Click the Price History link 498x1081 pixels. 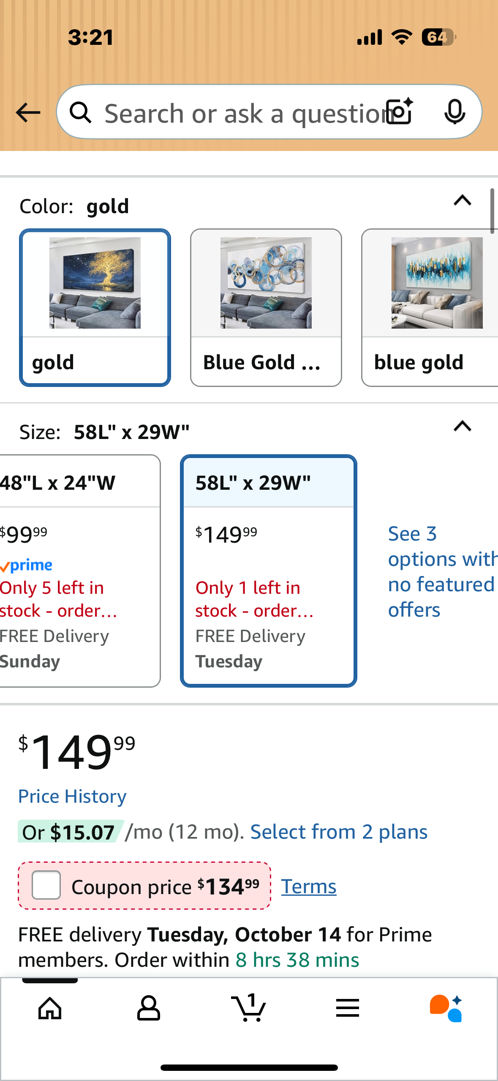pyautogui.click(x=72, y=796)
